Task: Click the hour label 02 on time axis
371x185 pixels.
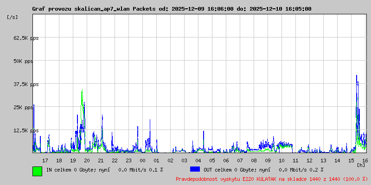Action: 170,160
